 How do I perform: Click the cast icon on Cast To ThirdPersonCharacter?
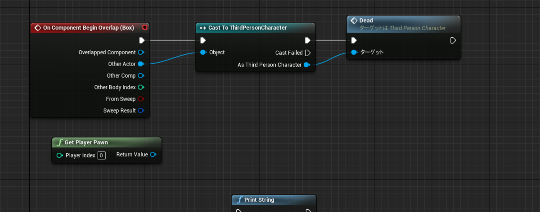[x=203, y=28]
